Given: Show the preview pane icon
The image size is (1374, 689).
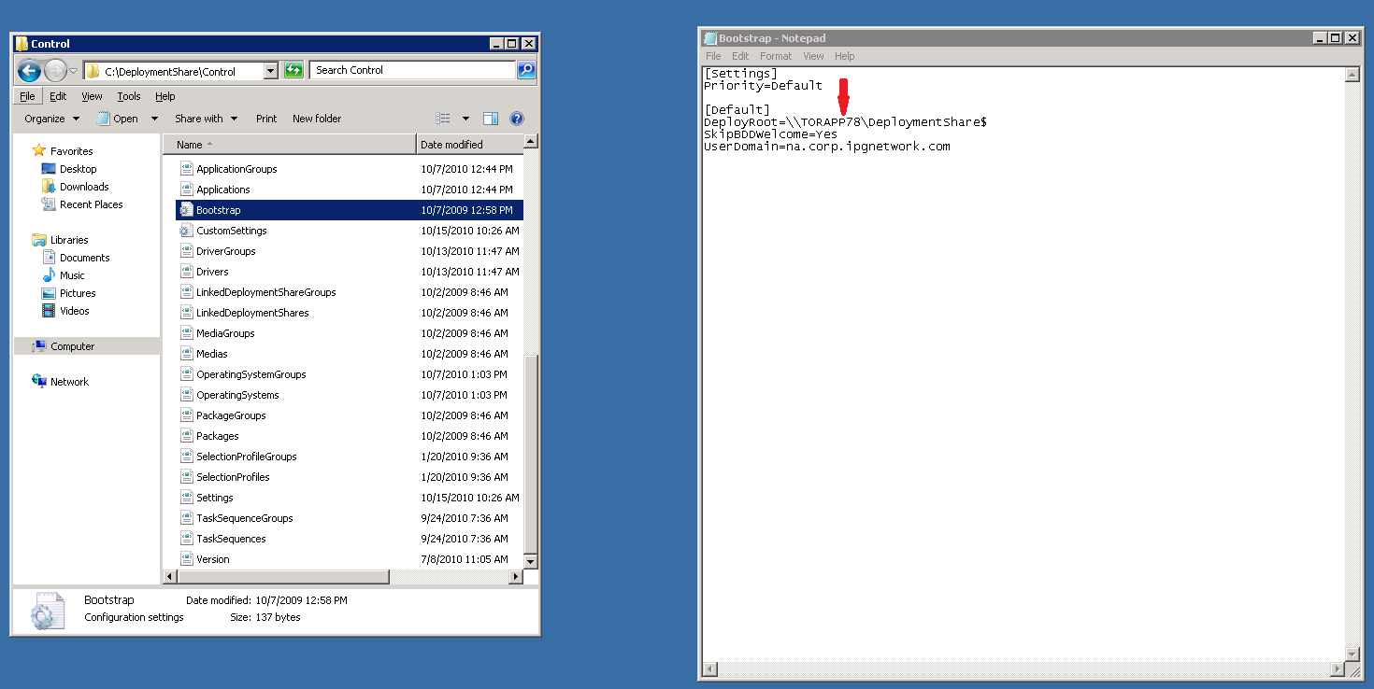Looking at the screenshot, I should [491, 118].
